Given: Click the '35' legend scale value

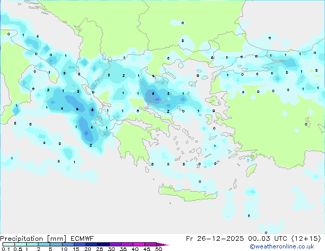Looking at the screenshot, I should tap(123, 249).
